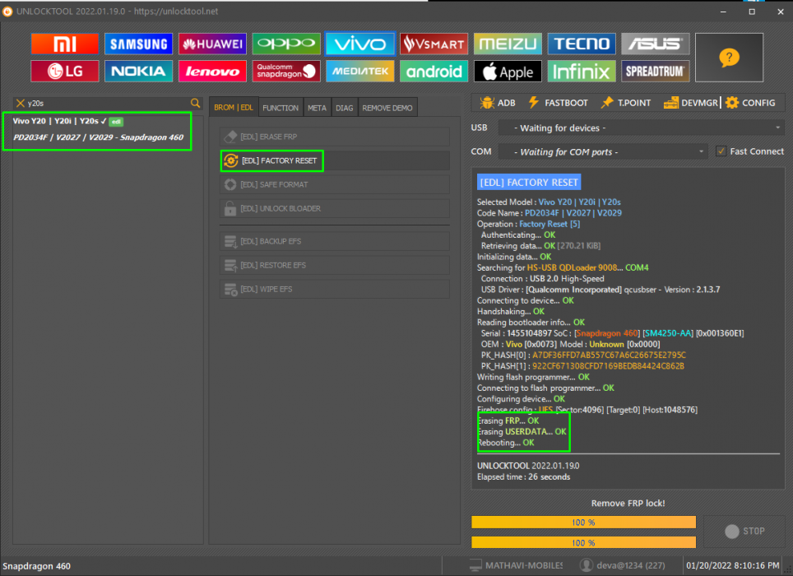Run the [EDL] BACKUP EFS operation
This screenshot has width=793, height=576.
point(335,241)
